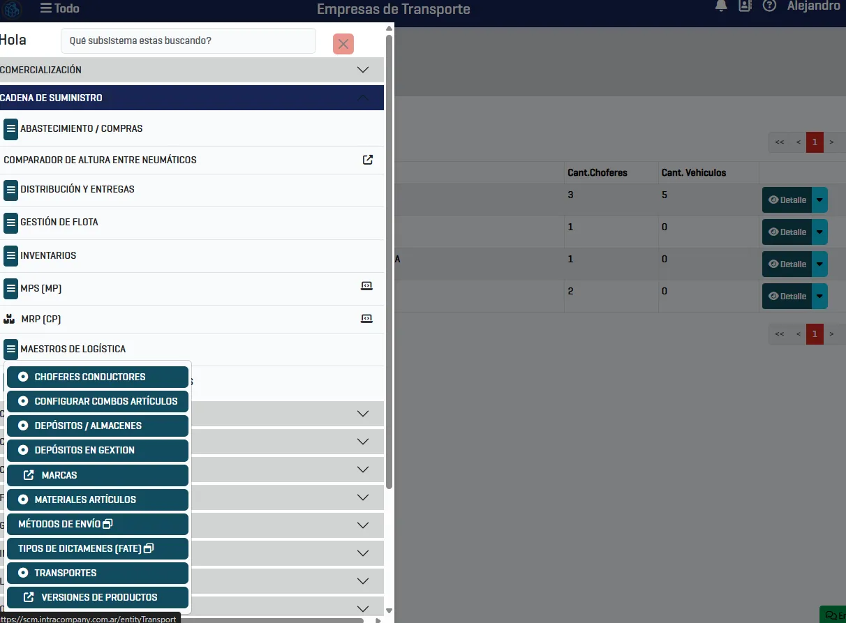Click the hamburger icon beside Gestión de Flota
This screenshot has height=623, width=846.
point(10,223)
